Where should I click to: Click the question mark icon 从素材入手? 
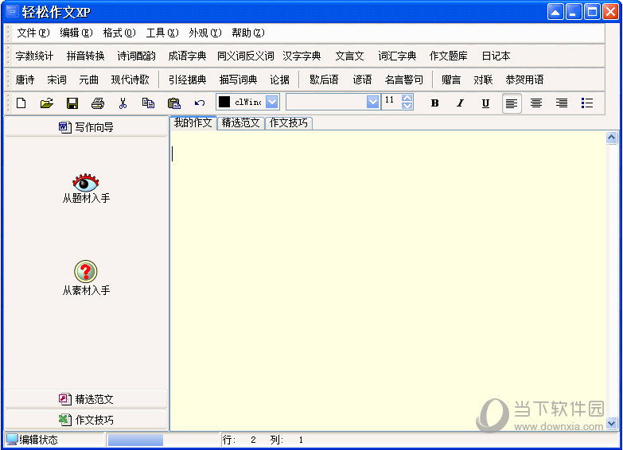point(86,272)
